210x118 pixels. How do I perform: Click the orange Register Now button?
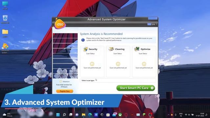pos(65,91)
